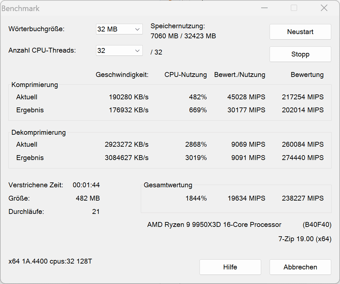Click the Benchmark window title

click(21, 8)
